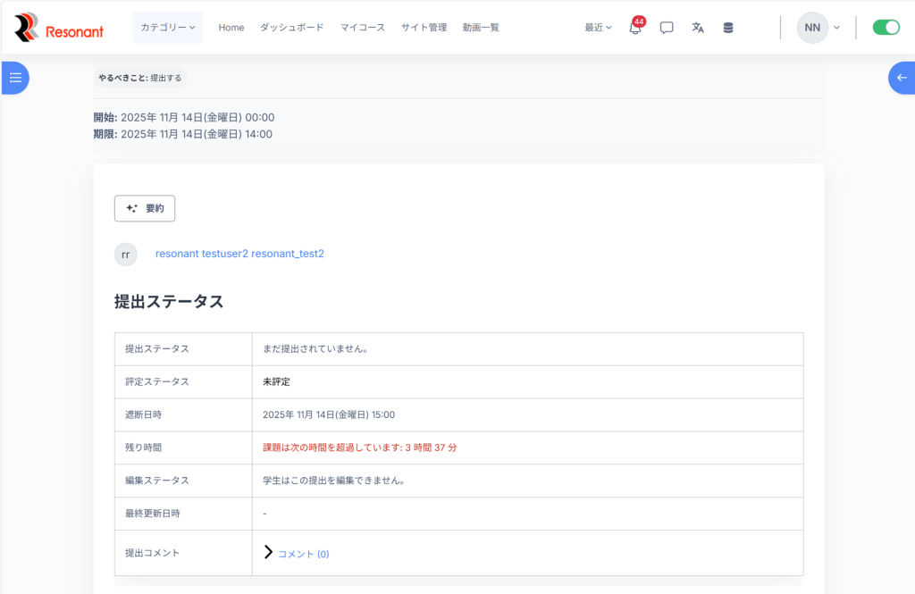The height and width of the screenshot is (594, 915).
Task: Open resonant testuser2 resonant_test2 profile link
Action: coord(239,254)
